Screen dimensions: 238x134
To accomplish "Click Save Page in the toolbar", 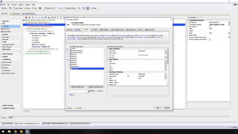I will [x=18, y=8].
